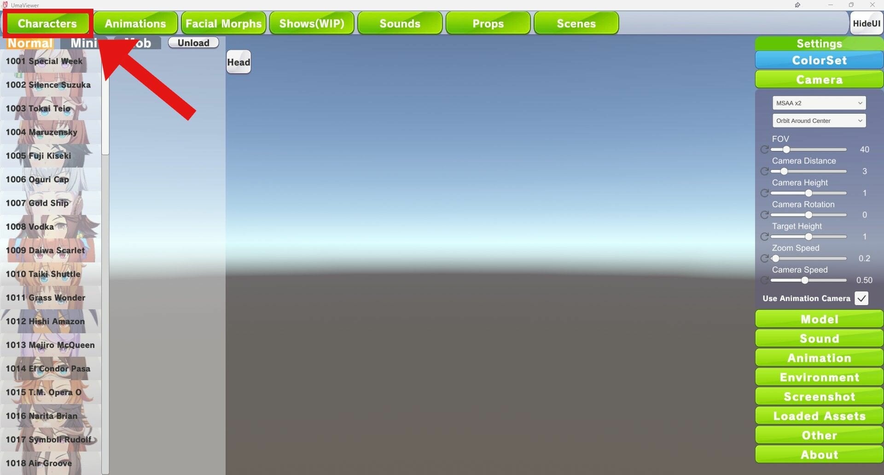Adjust the Zoom Speed slider
Image resolution: width=884 pixels, height=475 pixels.
pyautogui.click(x=808, y=258)
